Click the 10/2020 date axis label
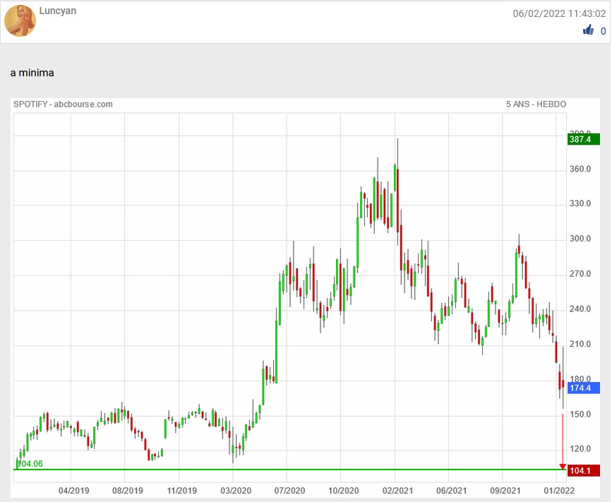The width and height of the screenshot is (612, 502). click(344, 490)
